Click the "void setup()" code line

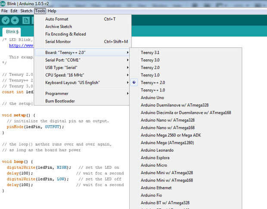[19, 115]
